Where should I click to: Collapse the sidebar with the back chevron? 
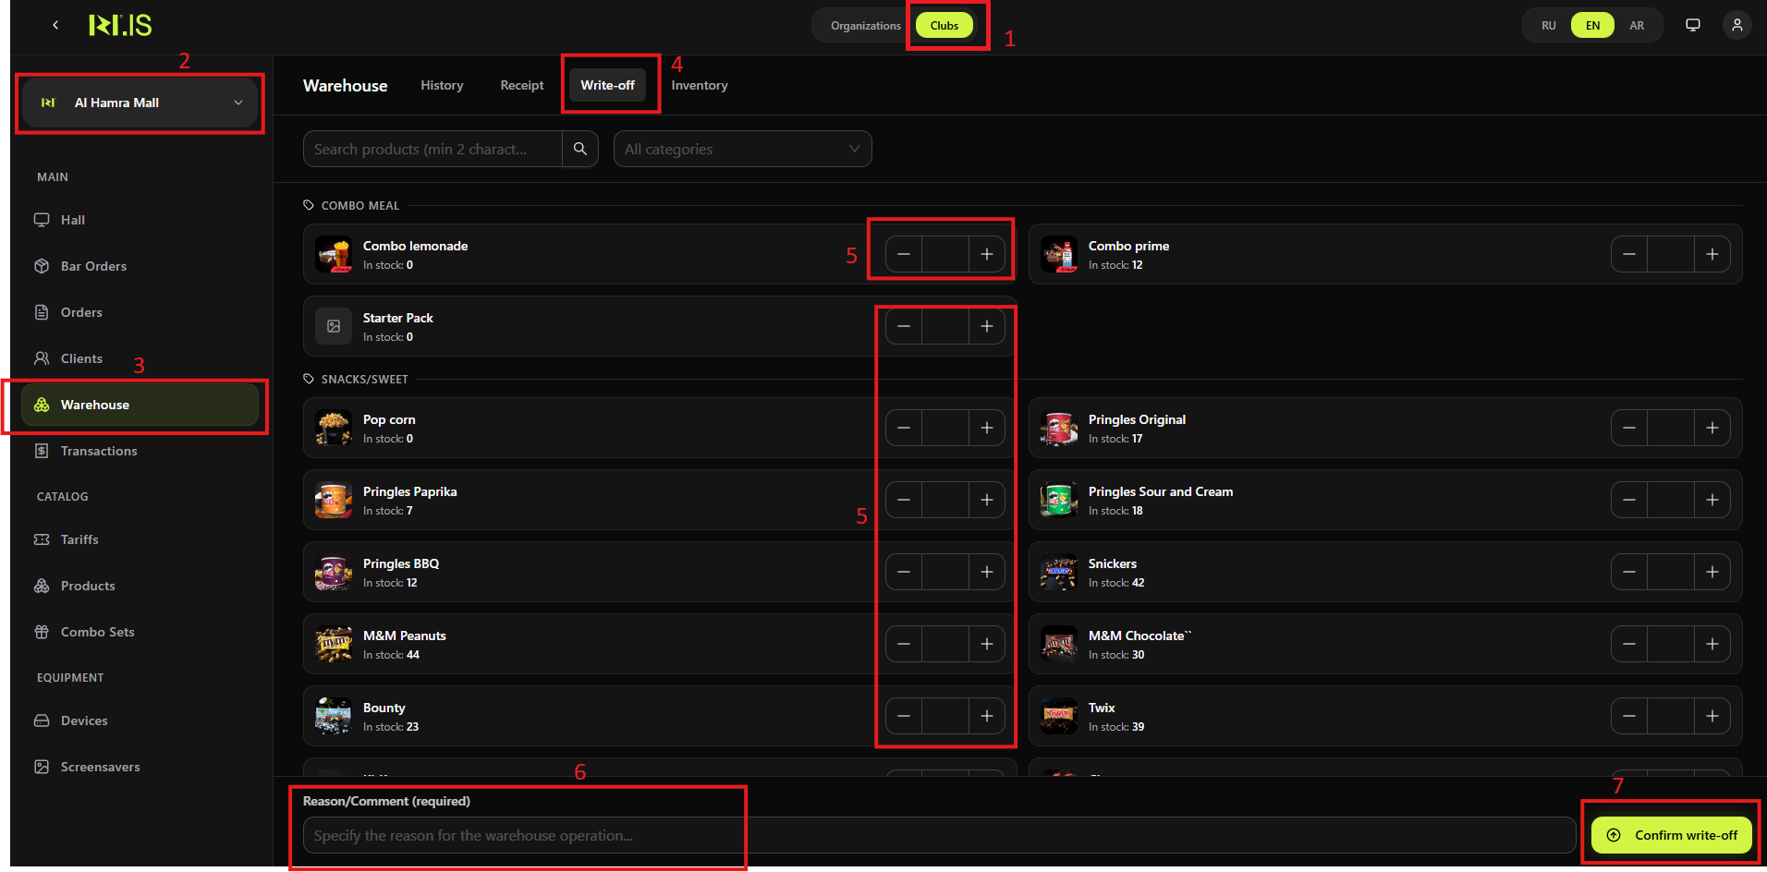click(x=55, y=25)
